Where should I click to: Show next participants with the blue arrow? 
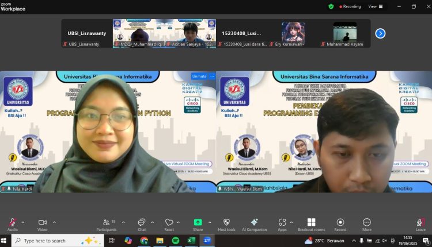[x=380, y=33]
